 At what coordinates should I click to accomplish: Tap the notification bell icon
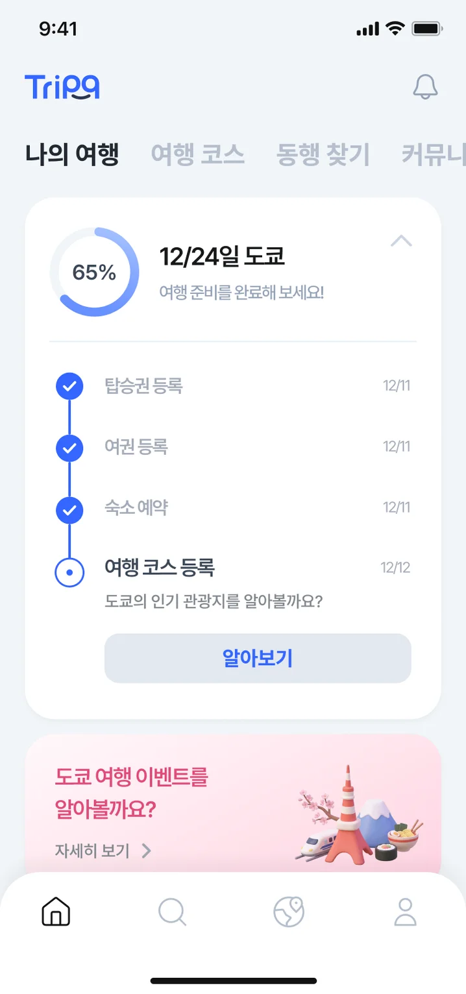[425, 87]
